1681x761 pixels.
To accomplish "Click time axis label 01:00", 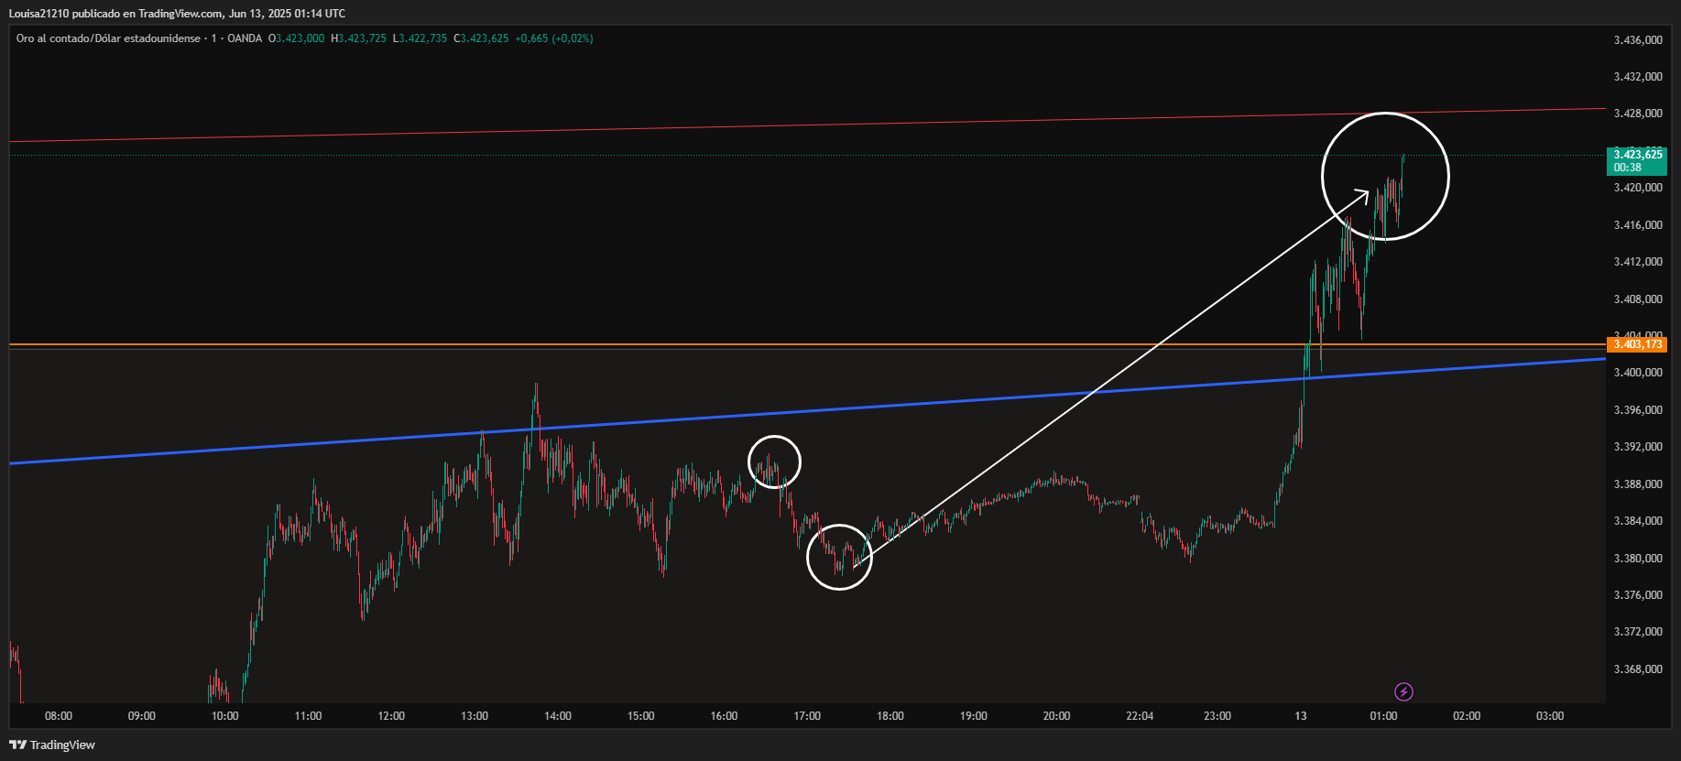I will pyautogui.click(x=1383, y=716).
